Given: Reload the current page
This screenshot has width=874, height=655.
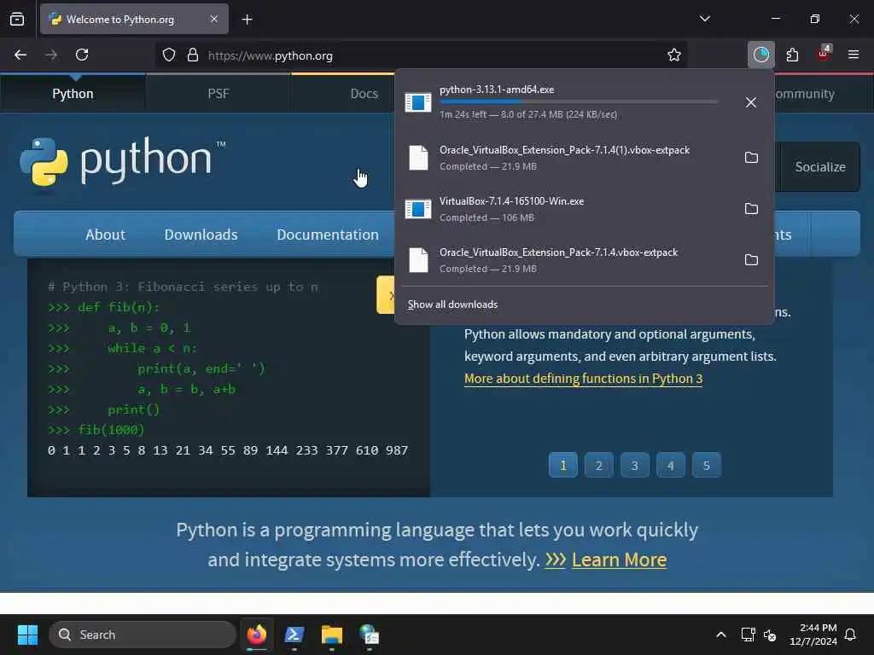Looking at the screenshot, I should pos(82,55).
